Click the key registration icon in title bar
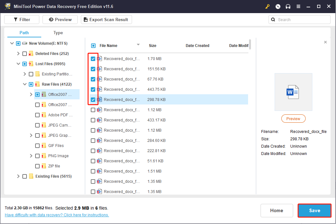 pyautogui.click(x=267, y=6)
